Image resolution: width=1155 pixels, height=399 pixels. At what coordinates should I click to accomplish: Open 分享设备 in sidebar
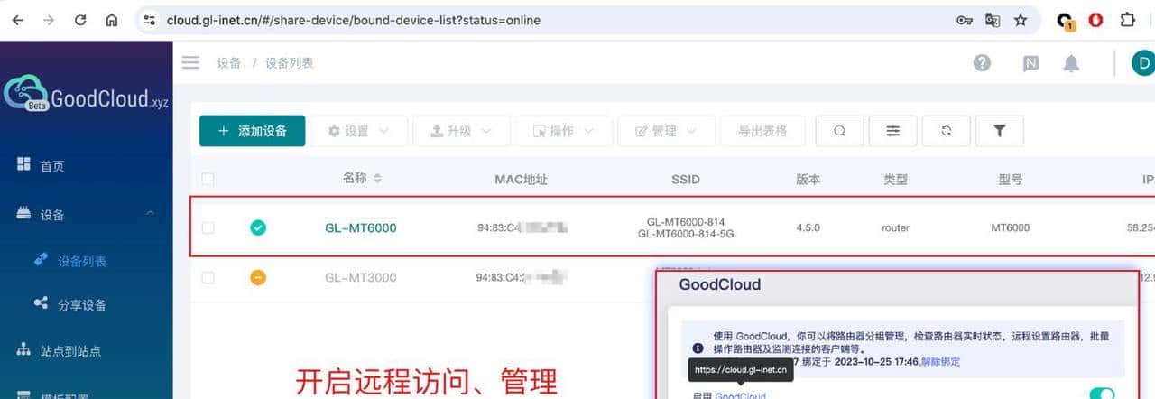81,304
